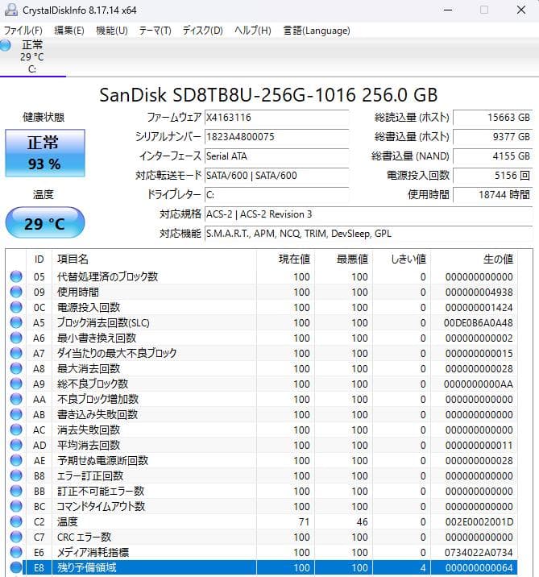Screen dimensions: 539x577
Task: Click raw value 002E0002001D in 温度 row
Action: [x=479, y=522]
